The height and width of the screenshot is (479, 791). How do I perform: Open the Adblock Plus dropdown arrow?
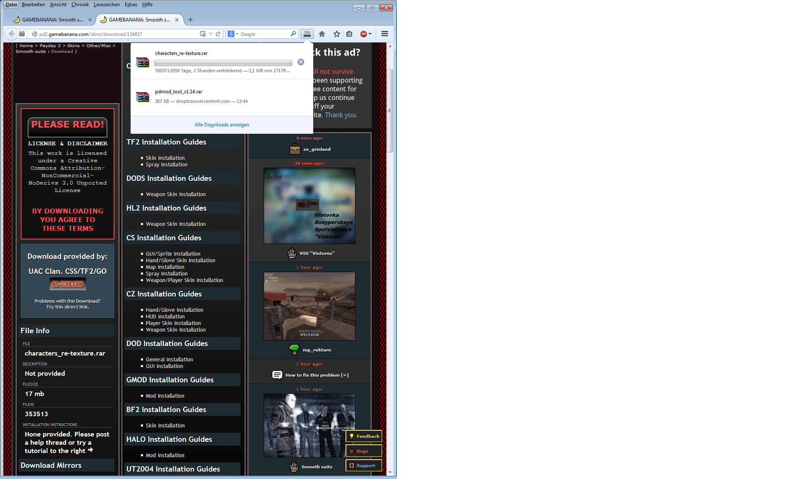coord(370,34)
